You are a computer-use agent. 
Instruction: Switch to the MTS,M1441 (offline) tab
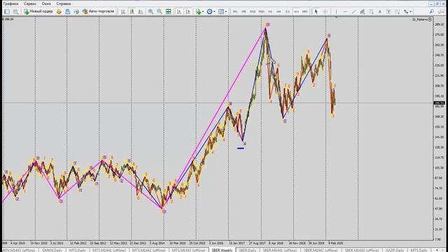click(109, 250)
